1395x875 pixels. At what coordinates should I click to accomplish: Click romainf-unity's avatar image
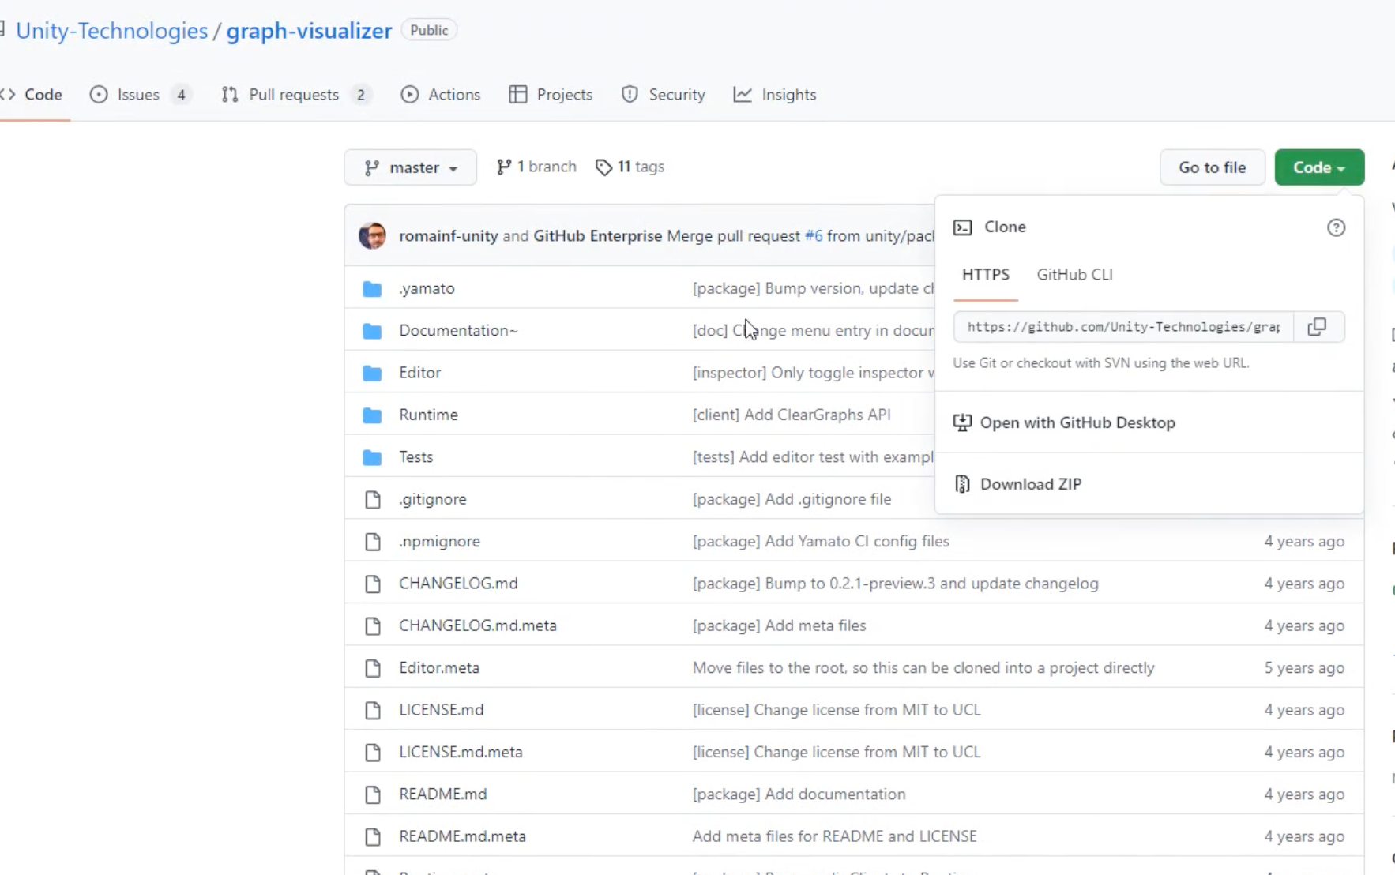coord(372,235)
